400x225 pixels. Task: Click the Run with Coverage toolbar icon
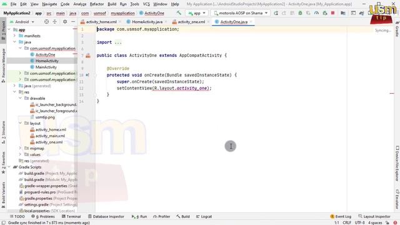pyautogui.click(x=308, y=13)
